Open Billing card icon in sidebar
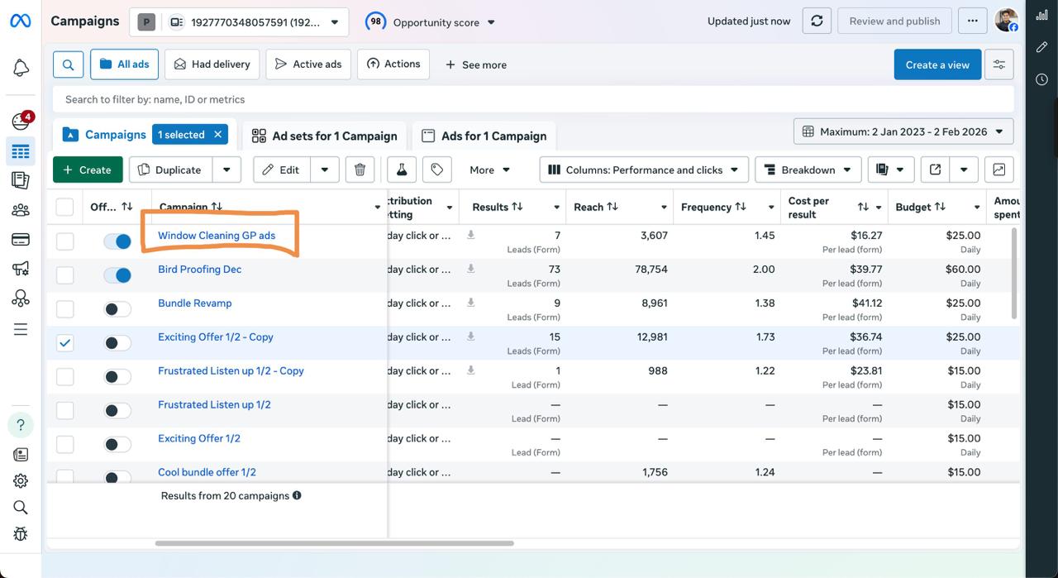The image size is (1058, 578). [21, 240]
